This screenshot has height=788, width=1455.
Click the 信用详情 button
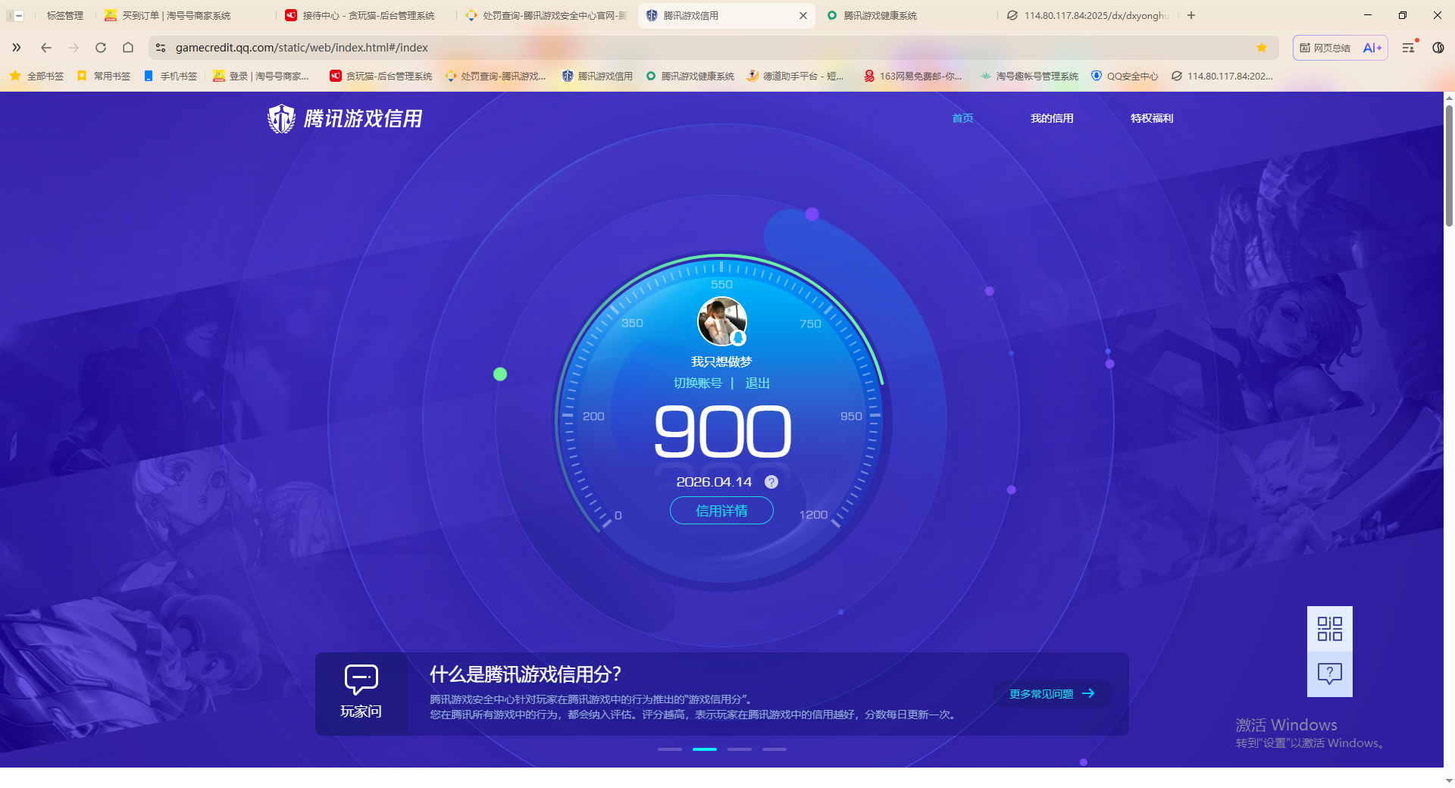[721, 511]
